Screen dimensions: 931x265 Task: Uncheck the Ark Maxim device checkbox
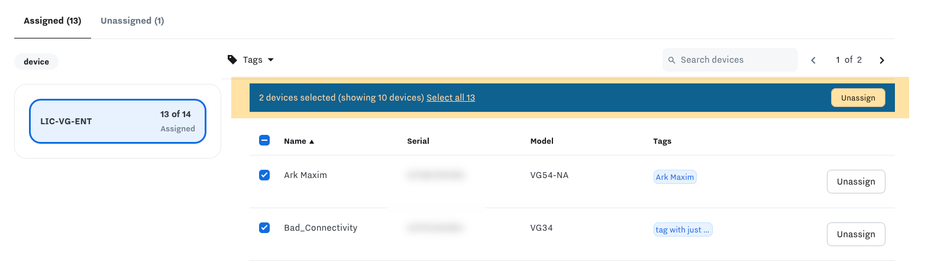pyautogui.click(x=264, y=175)
